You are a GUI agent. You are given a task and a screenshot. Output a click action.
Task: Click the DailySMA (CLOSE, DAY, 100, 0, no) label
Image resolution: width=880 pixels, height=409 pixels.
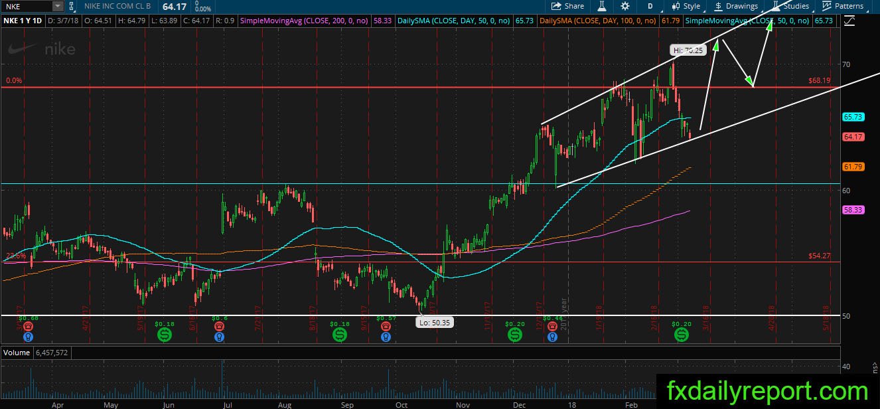pyautogui.click(x=599, y=21)
